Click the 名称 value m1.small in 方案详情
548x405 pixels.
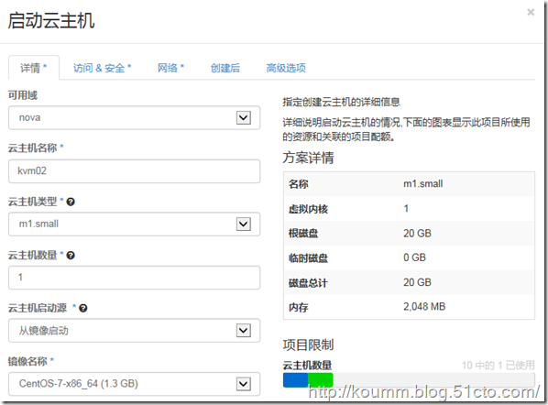[422, 184]
